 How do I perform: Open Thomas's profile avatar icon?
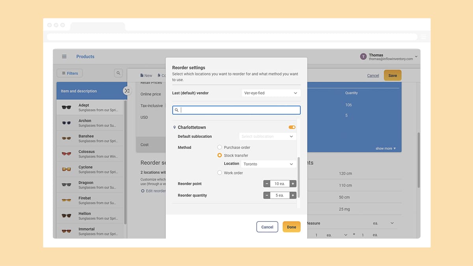point(363,56)
